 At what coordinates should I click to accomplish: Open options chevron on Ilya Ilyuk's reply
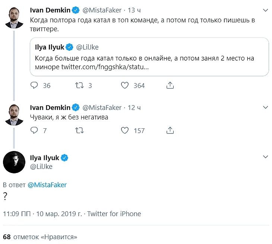(x=265, y=157)
